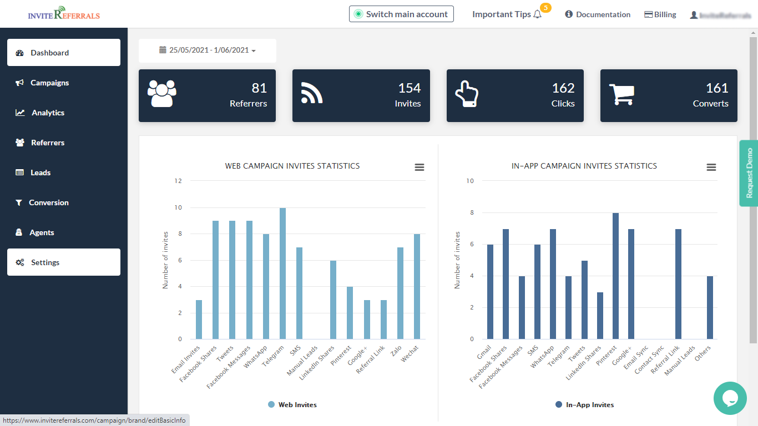This screenshot has height=426, width=758.
Task: Click the page vertical scrollbar
Action: 753,189
